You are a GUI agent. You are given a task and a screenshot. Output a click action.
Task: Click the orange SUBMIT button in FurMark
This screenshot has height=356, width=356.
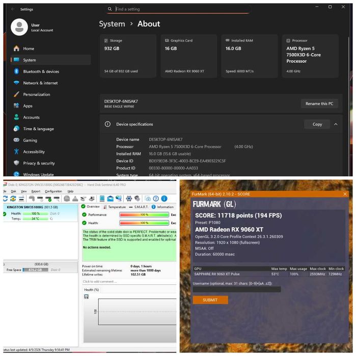[x=210, y=300]
